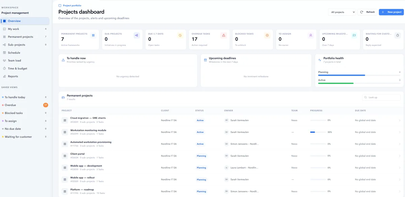The width and height of the screenshot is (405, 197).
Task: Click the Overdue tasks warning triangle icon
Action: (x=224, y=35)
